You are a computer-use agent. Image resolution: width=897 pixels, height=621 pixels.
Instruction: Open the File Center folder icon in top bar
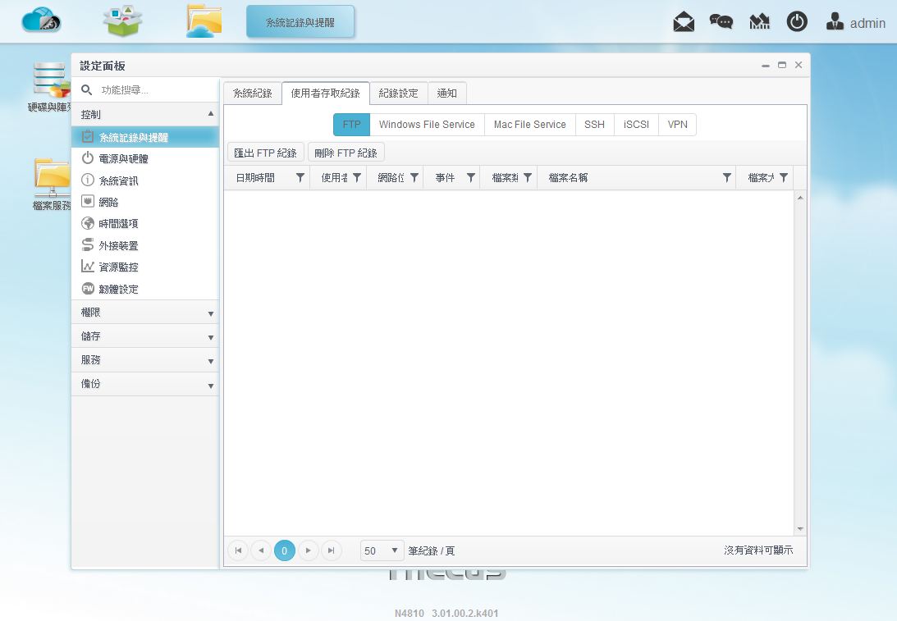(x=204, y=21)
